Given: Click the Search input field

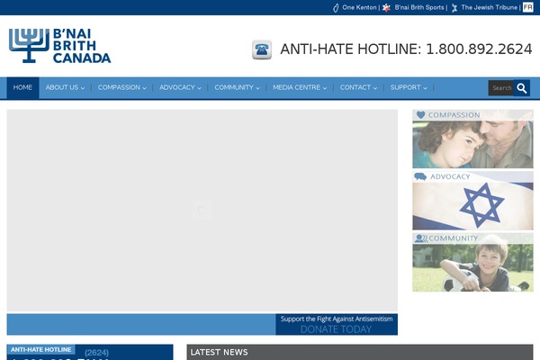Looking at the screenshot, I should [501, 88].
